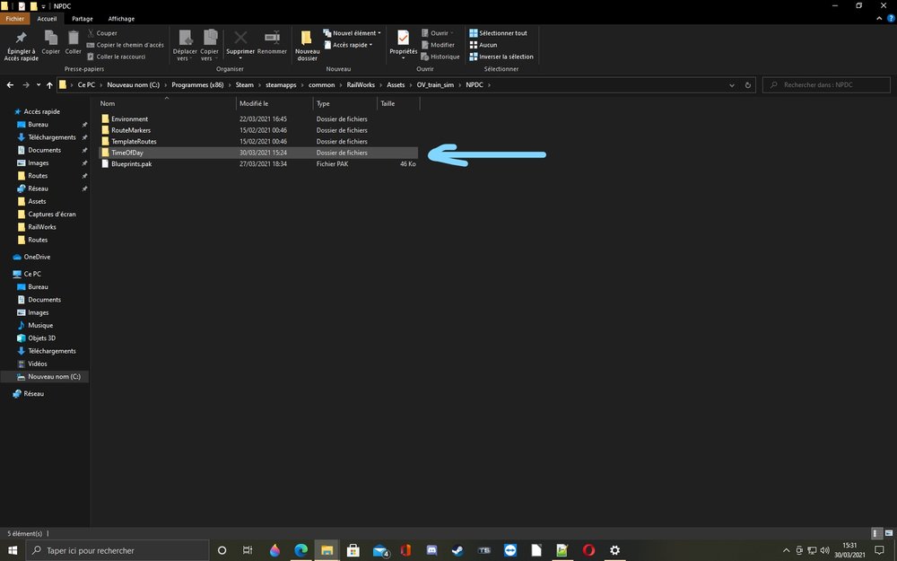Image resolution: width=897 pixels, height=561 pixels.
Task: Choose Coller le raccourci
Action: coord(116,57)
